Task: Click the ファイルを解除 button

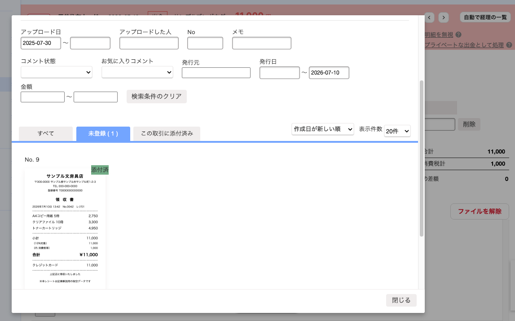Action: 480,211
